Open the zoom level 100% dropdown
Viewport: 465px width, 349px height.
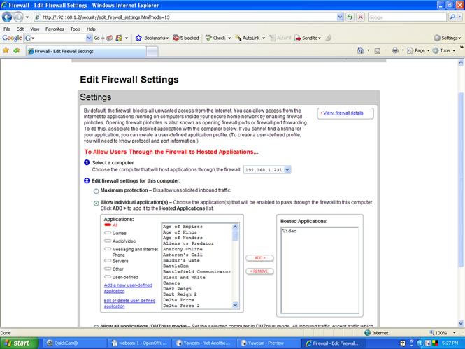(x=454, y=333)
